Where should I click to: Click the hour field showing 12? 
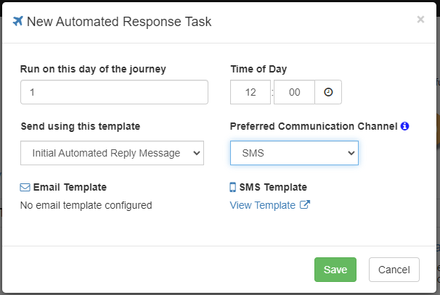[250, 92]
